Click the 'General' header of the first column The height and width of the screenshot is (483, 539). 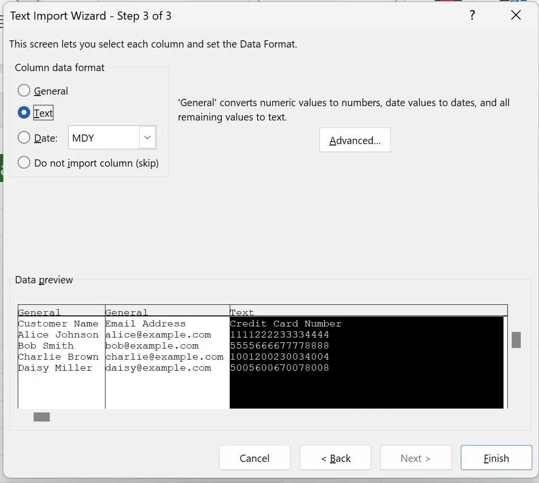pos(38,312)
